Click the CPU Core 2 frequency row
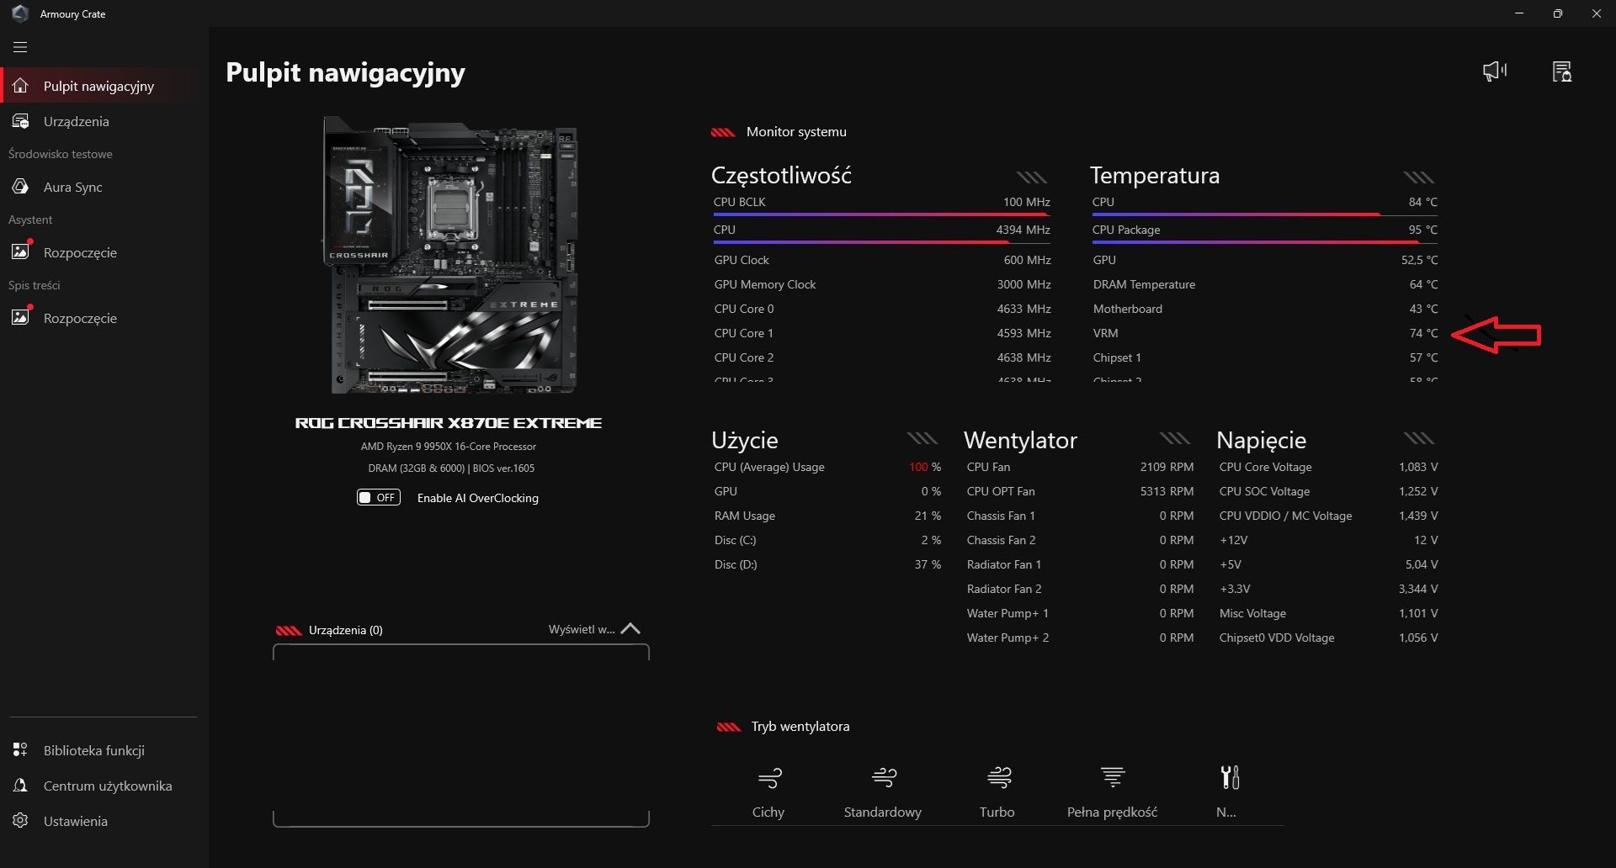 coord(882,357)
